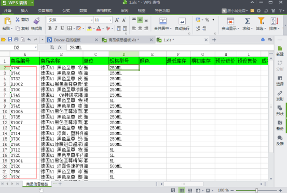Click the Print icon
The height and width of the screenshot is (193, 287).
16,40
